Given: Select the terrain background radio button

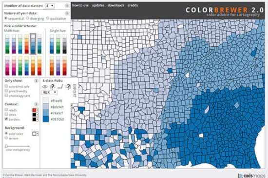Looking at the screenshot, I should [6, 138].
